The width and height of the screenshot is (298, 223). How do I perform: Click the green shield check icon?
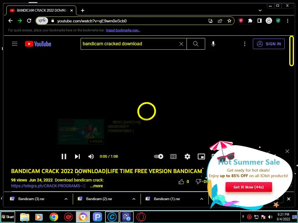coord(278,21)
